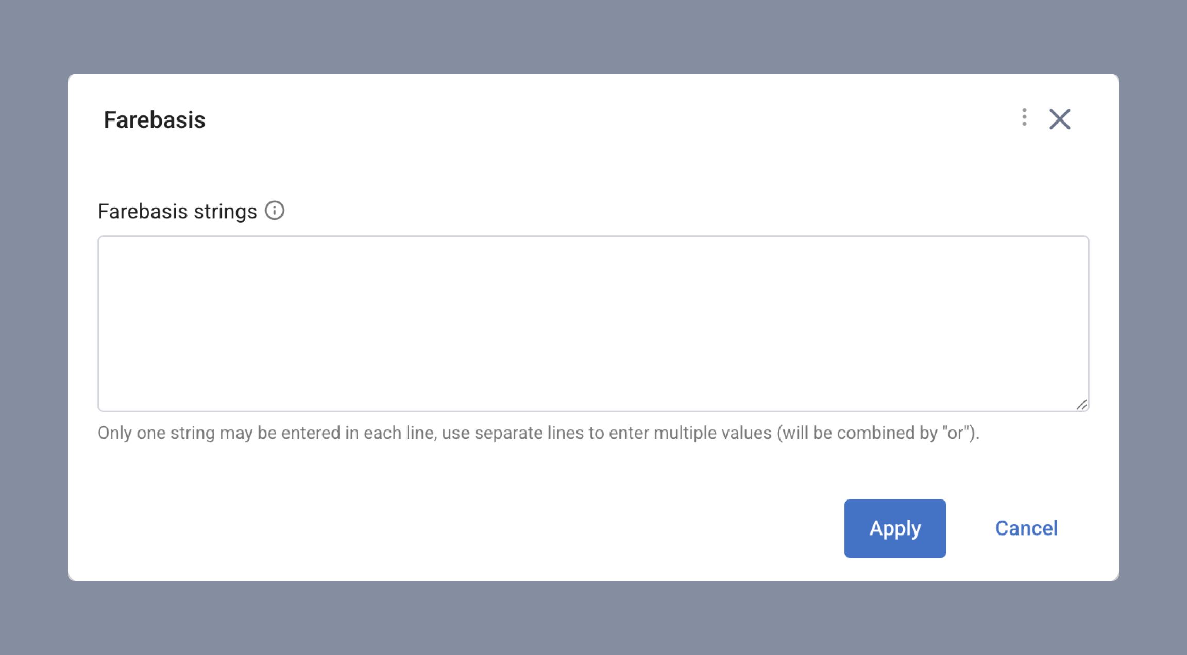Dismiss the dialog using the cross icon
Viewport: 1187px width, 655px height.
click(1060, 119)
